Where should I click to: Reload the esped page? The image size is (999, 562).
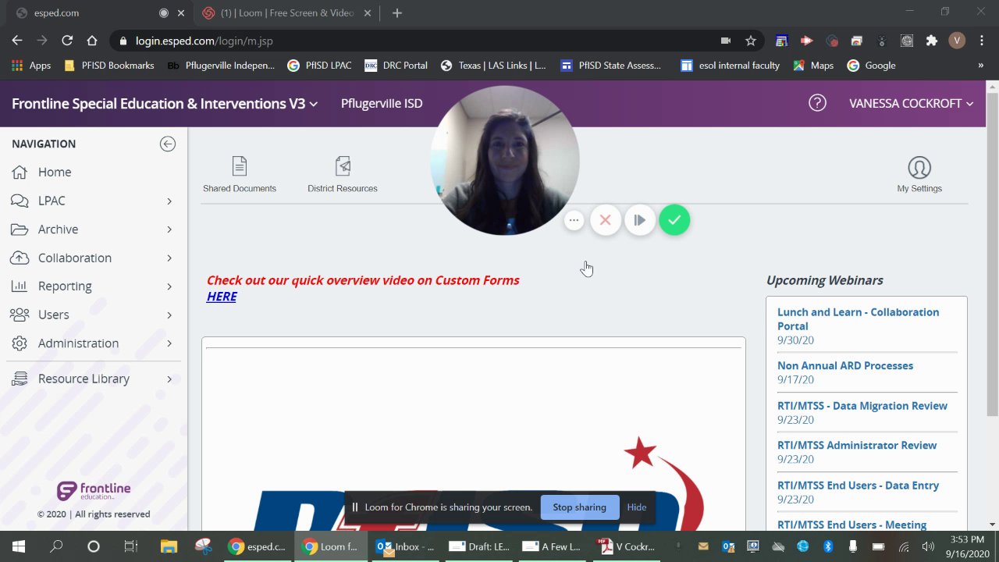pyautogui.click(x=67, y=41)
